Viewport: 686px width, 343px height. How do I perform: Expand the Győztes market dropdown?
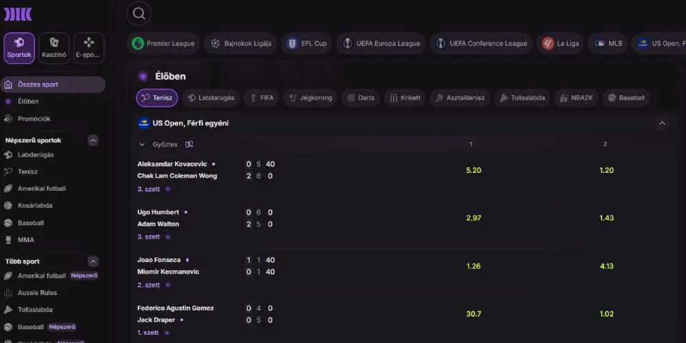[142, 145]
